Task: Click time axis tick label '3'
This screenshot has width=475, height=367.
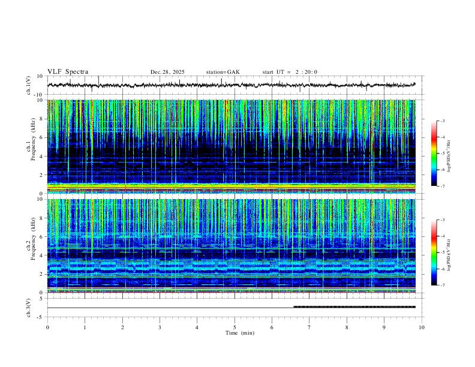Action: click(x=160, y=327)
